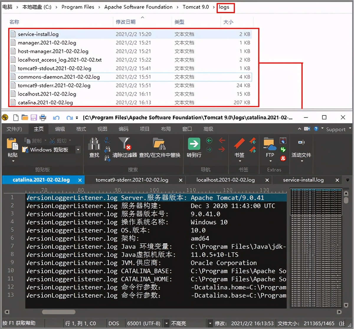Click the 清除过滤器 clear filter funnel icon
This screenshot has height=329, width=354.
pyautogui.click(x=125, y=144)
